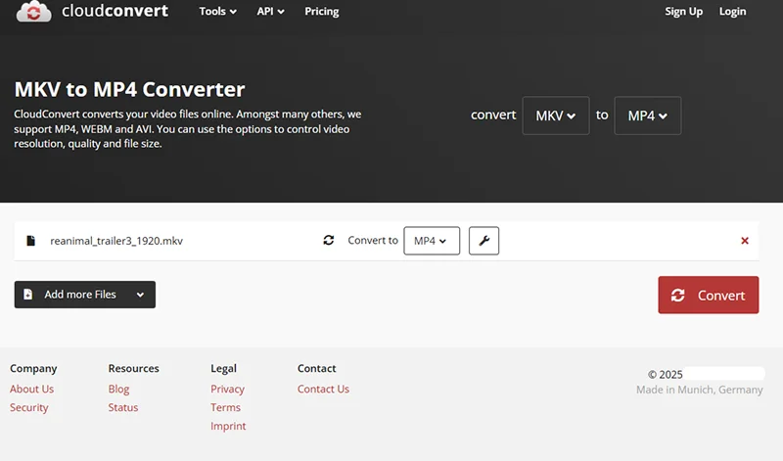This screenshot has width=783, height=461.
Task: Open the Security footer link
Action: click(x=29, y=407)
